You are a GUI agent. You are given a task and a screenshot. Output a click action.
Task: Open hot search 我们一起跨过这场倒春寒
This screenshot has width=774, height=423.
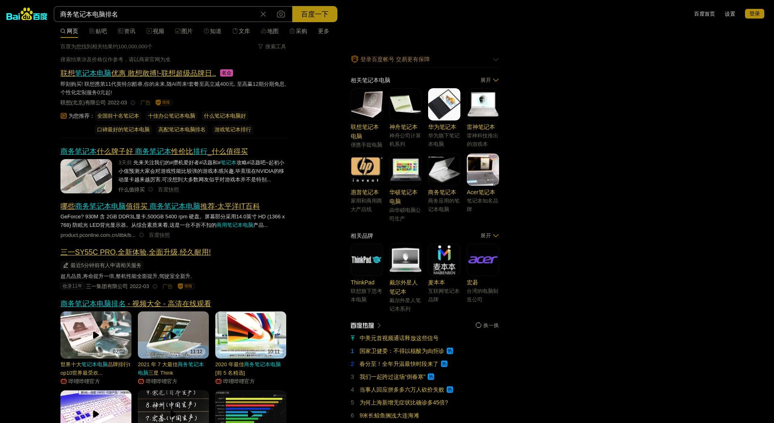point(393,377)
